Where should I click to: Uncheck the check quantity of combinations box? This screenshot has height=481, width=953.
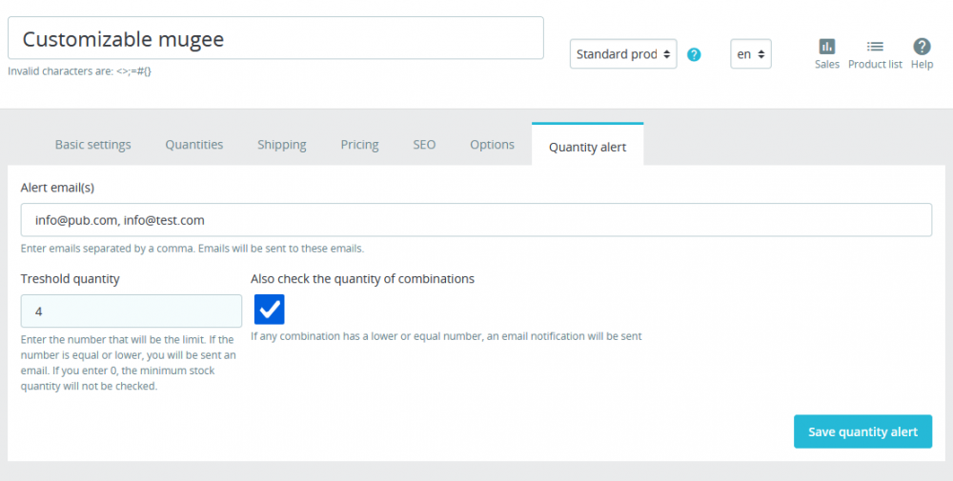pos(270,310)
